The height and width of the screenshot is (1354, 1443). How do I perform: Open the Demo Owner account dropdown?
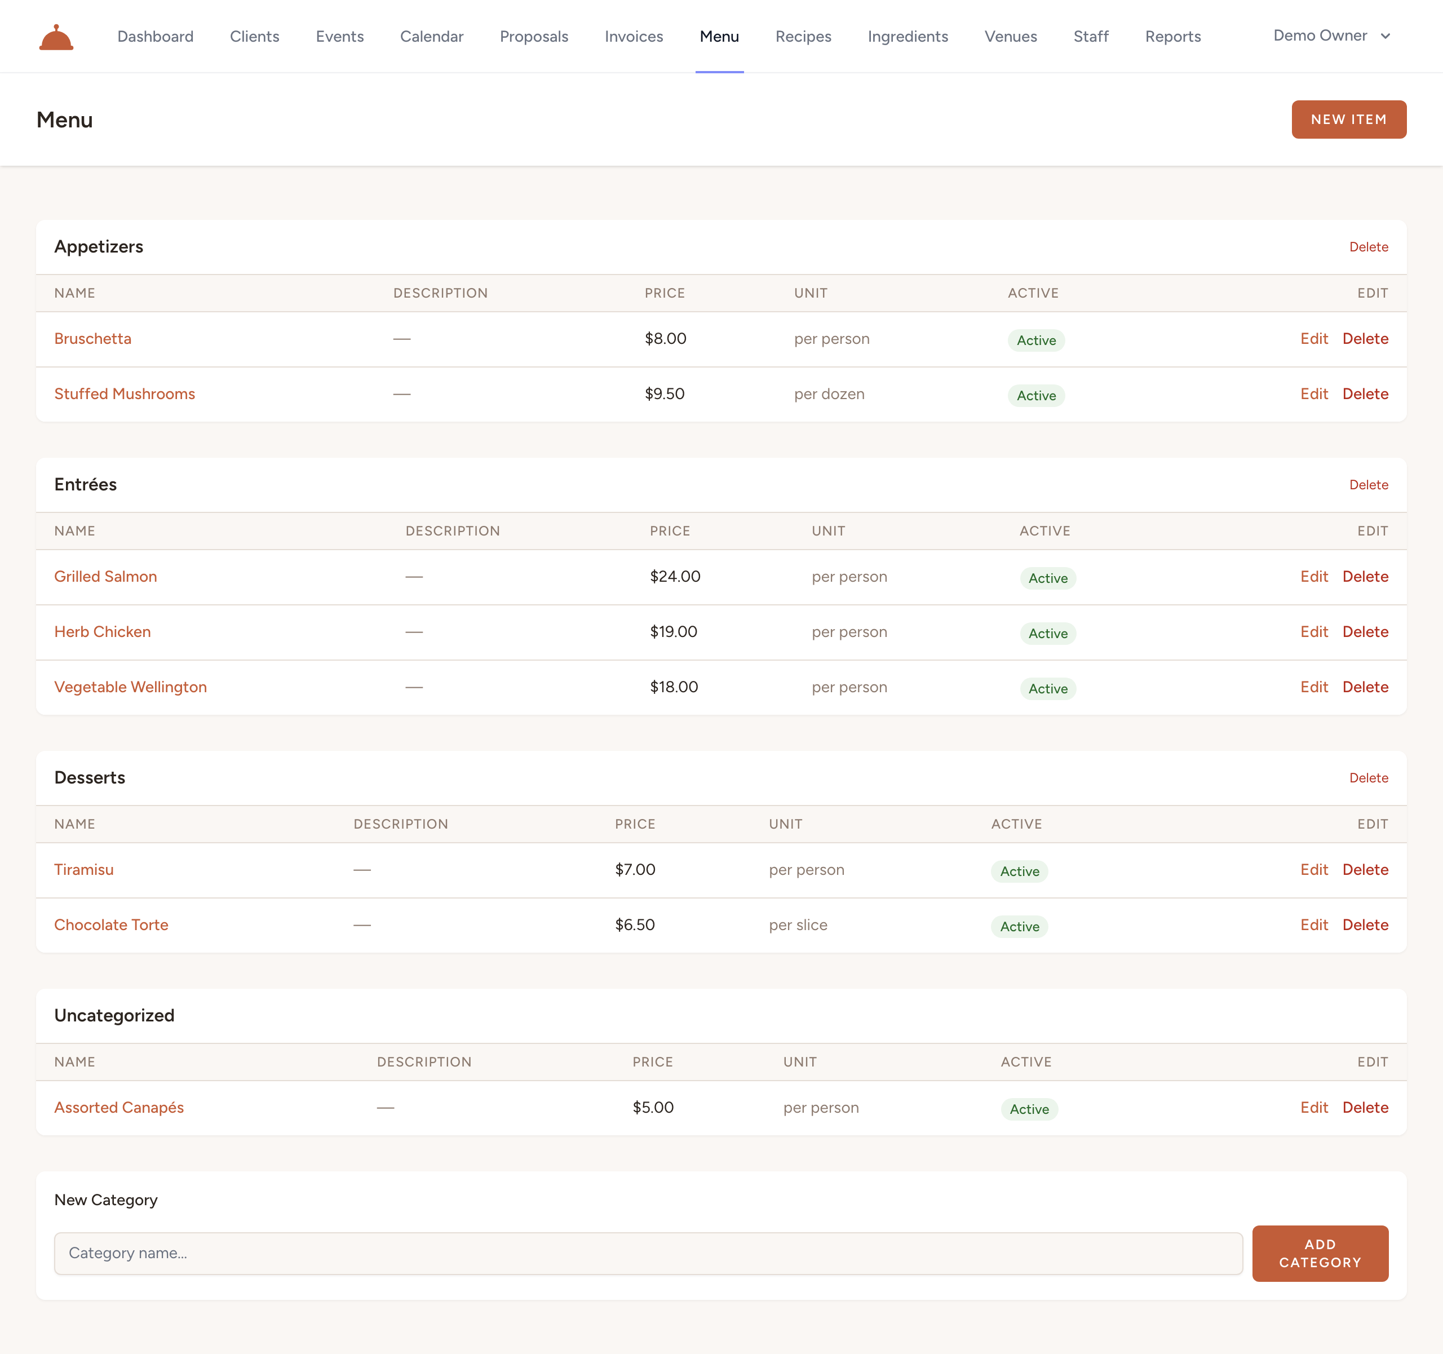coord(1332,36)
